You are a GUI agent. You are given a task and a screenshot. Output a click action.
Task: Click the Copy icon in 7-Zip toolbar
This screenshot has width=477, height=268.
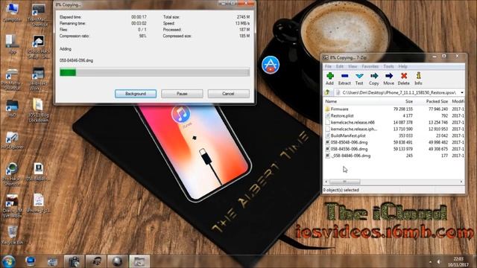[x=374, y=76]
